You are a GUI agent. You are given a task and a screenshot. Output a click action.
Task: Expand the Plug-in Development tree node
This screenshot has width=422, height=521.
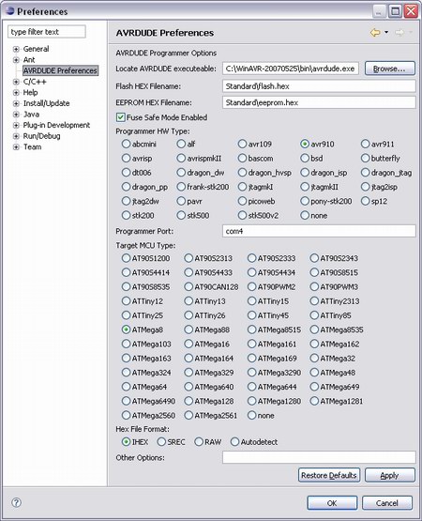16,126
